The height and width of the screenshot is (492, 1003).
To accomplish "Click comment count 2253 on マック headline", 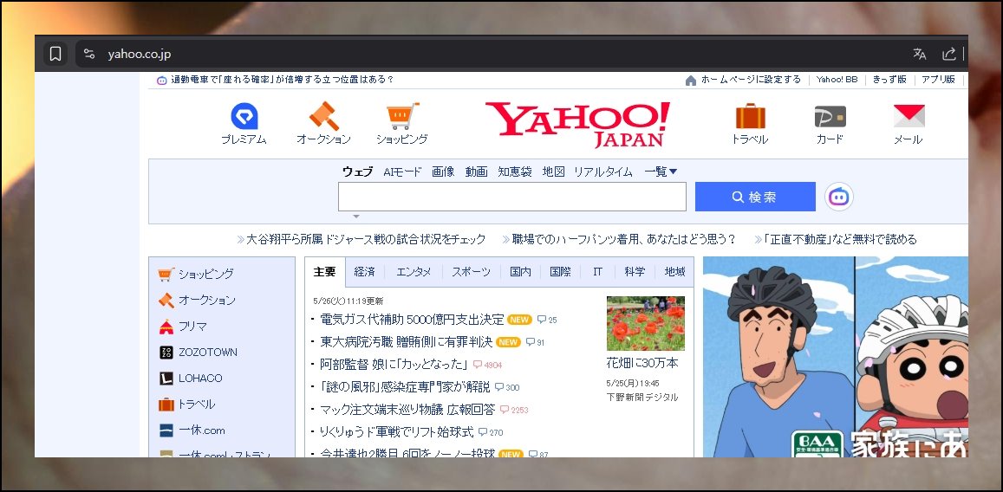I will pos(514,410).
